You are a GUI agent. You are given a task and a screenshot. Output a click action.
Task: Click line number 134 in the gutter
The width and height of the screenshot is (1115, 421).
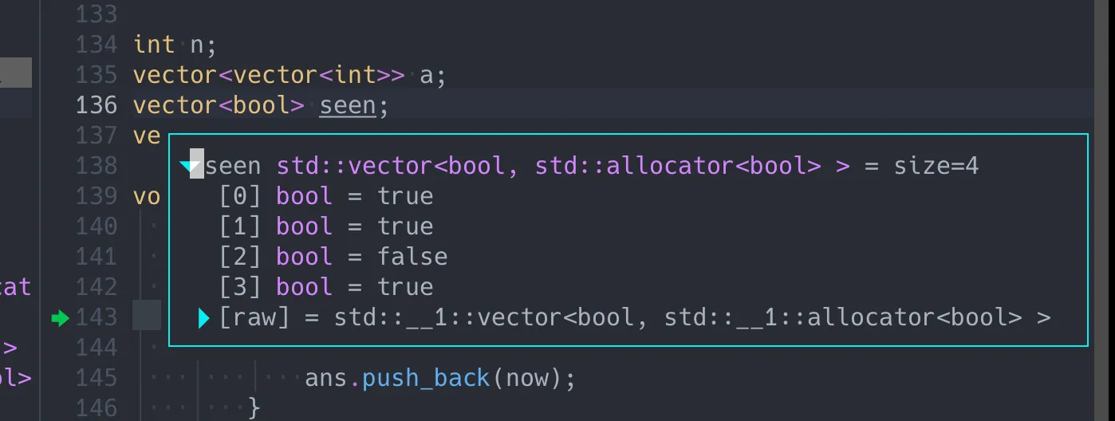coord(97,45)
